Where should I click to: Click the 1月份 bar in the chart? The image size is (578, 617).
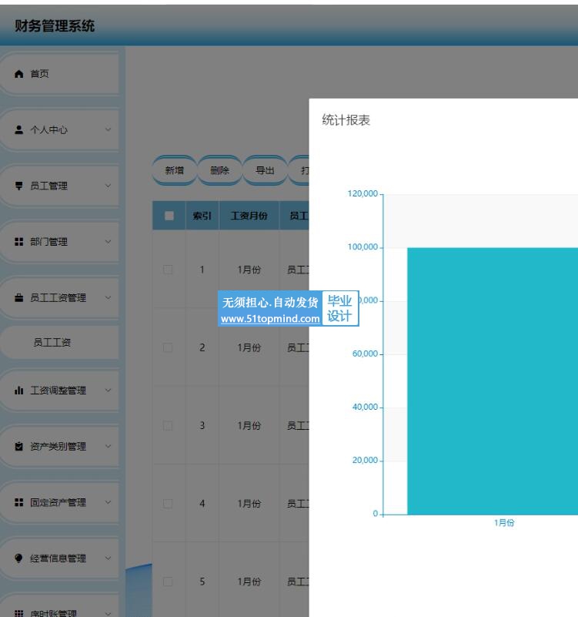493,381
